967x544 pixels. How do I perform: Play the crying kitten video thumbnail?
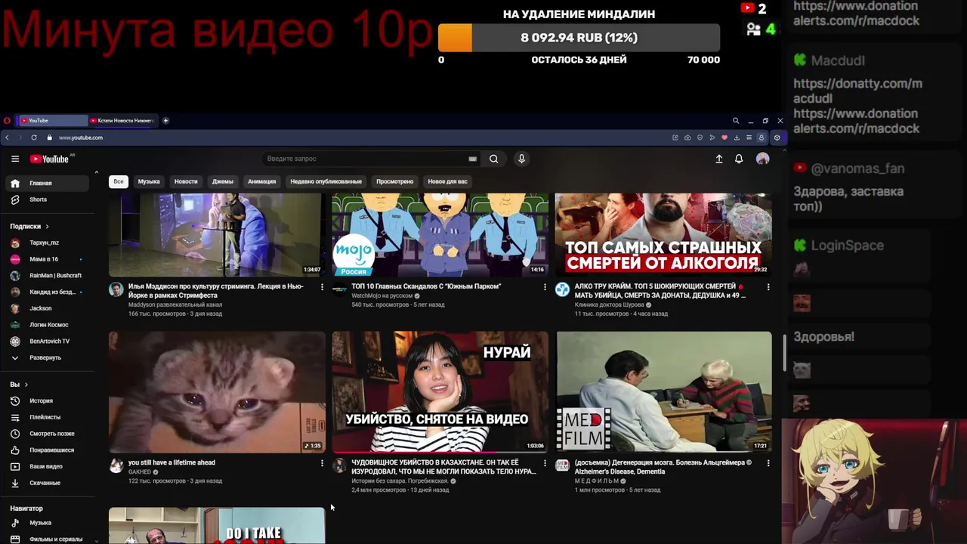coord(217,392)
